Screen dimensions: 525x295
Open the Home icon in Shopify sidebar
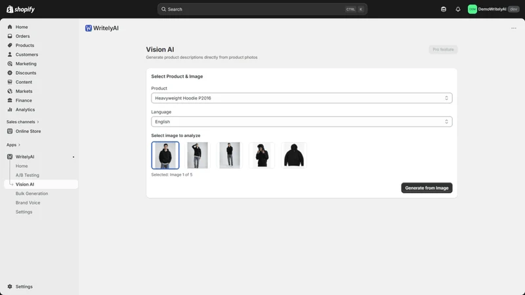click(10, 27)
